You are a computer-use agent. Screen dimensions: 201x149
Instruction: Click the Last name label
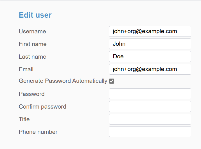pyautogui.click(x=32, y=57)
